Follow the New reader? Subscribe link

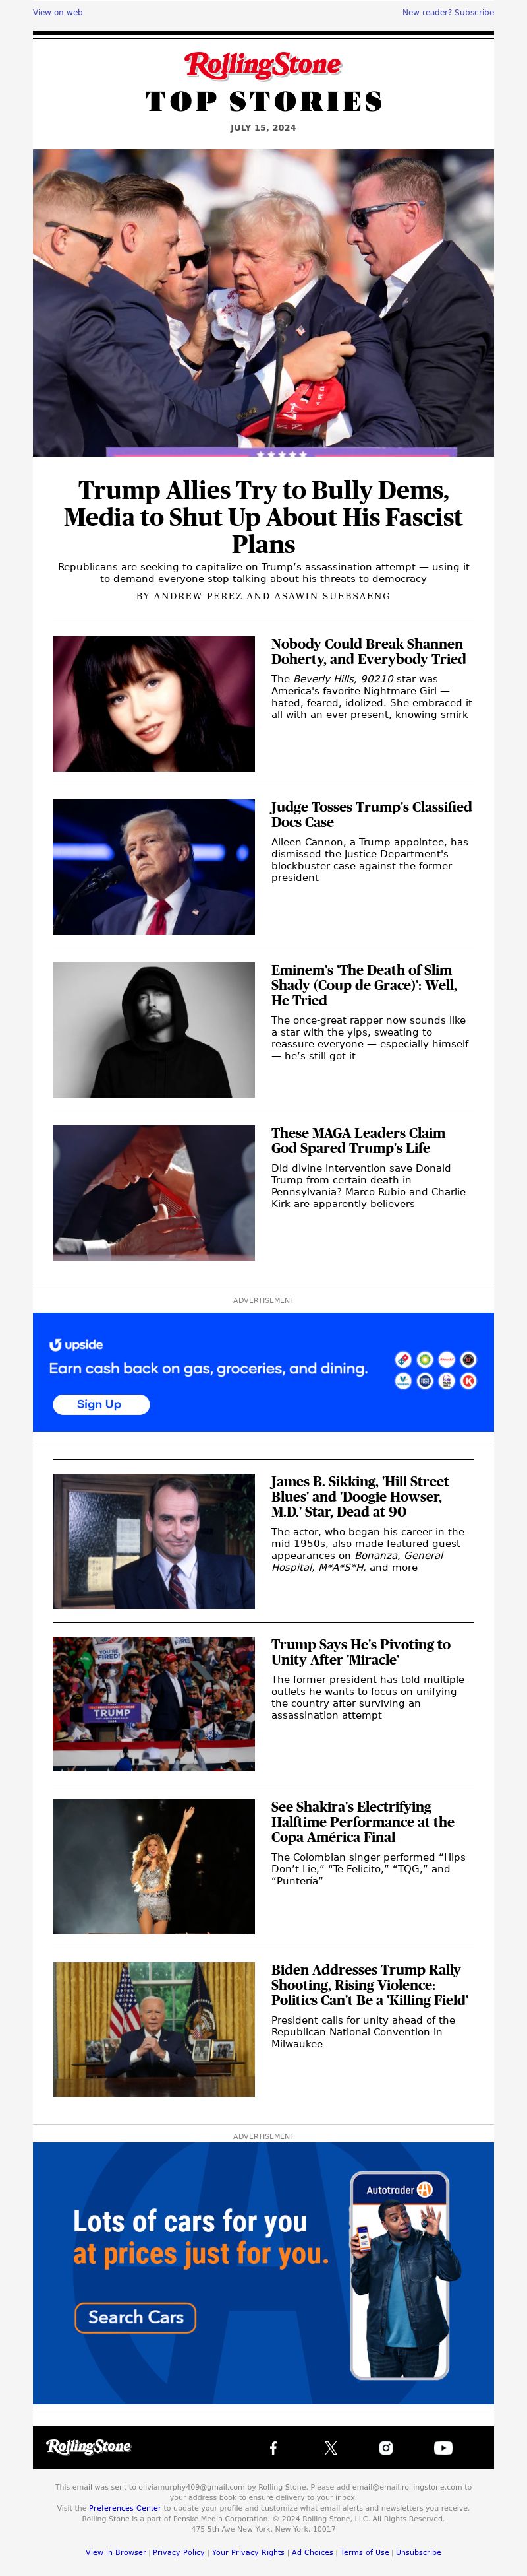click(x=448, y=12)
